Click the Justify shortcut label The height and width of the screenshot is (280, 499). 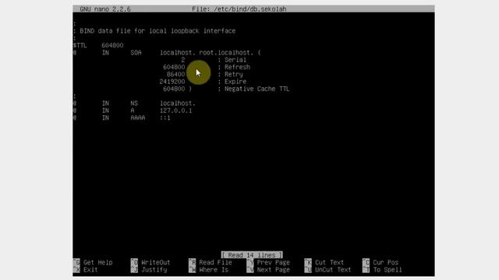[x=154, y=270]
